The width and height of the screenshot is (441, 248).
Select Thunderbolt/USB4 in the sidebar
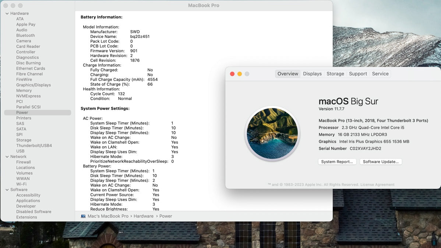pos(34,146)
